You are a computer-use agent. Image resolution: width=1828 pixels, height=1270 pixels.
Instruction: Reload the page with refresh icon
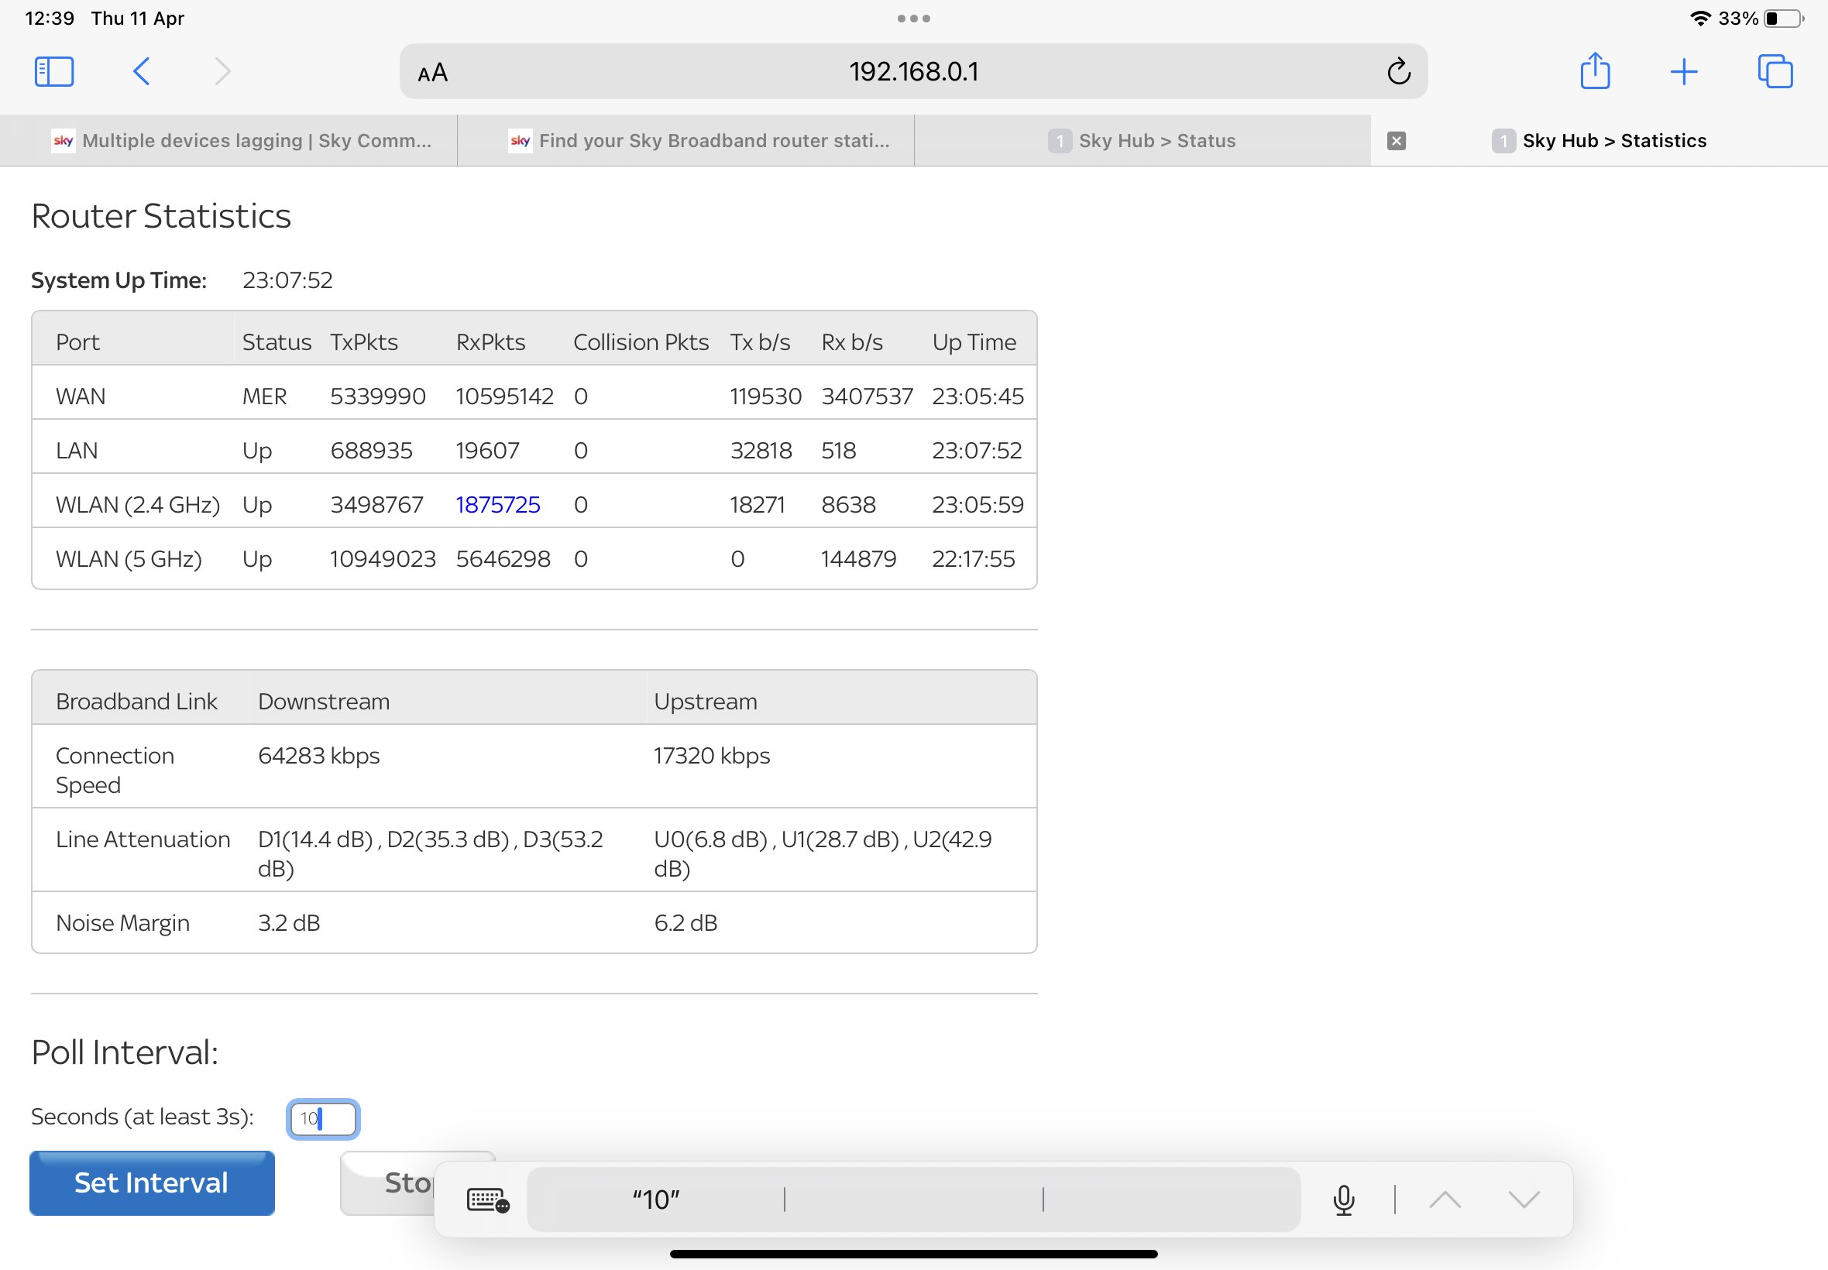(1398, 71)
